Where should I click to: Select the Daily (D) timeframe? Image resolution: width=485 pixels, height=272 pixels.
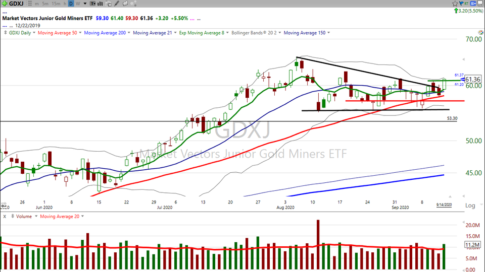(x=71, y=4)
